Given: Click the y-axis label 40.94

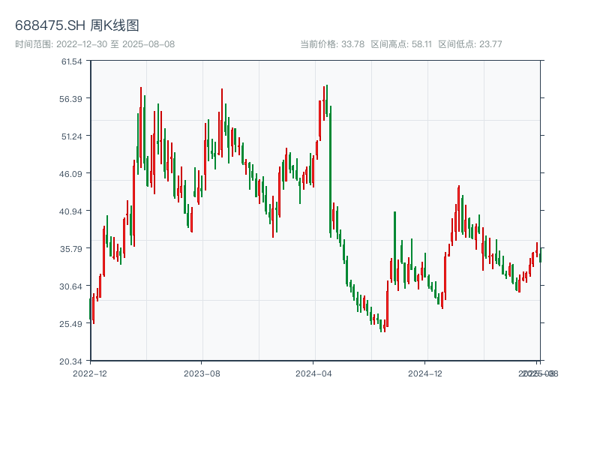Looking at the screenshot, I should pyautogui.click(x=70, y=211).
